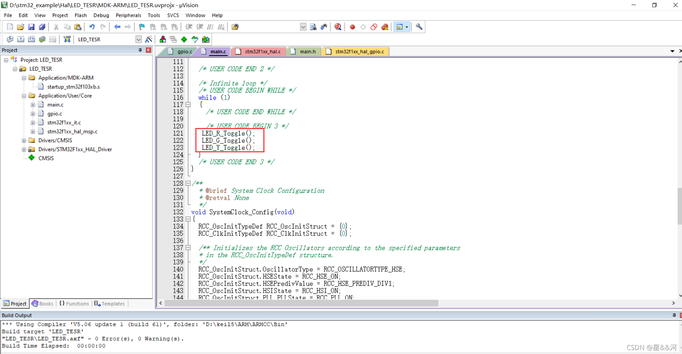Click the Find document search icon
The height and width of the screenshot is (354, 682).
[313, 27]
